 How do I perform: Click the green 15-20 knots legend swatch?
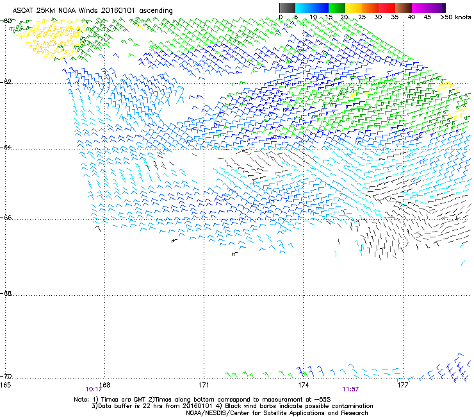click(x=337, y=8)
